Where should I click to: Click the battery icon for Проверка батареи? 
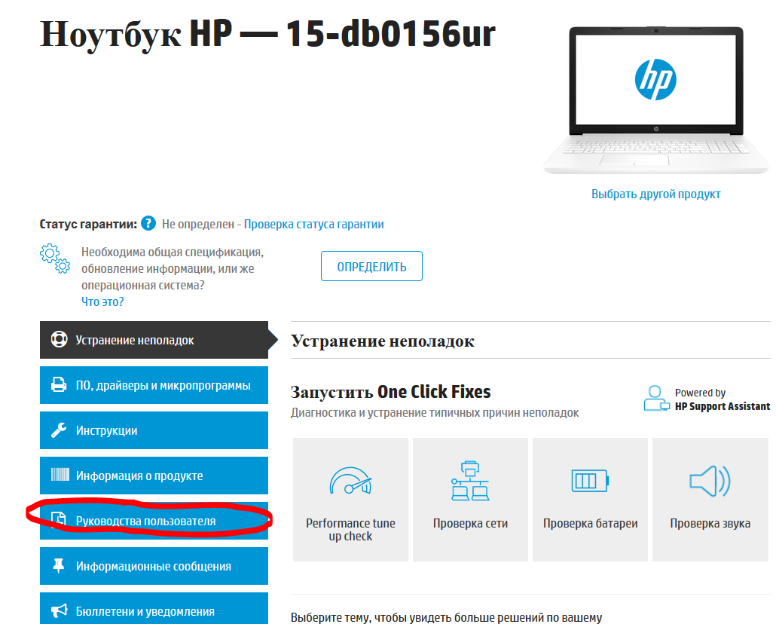[590, 480]
